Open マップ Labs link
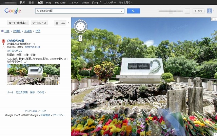This screenshot has height=136, width=217. tap(31, 111)
